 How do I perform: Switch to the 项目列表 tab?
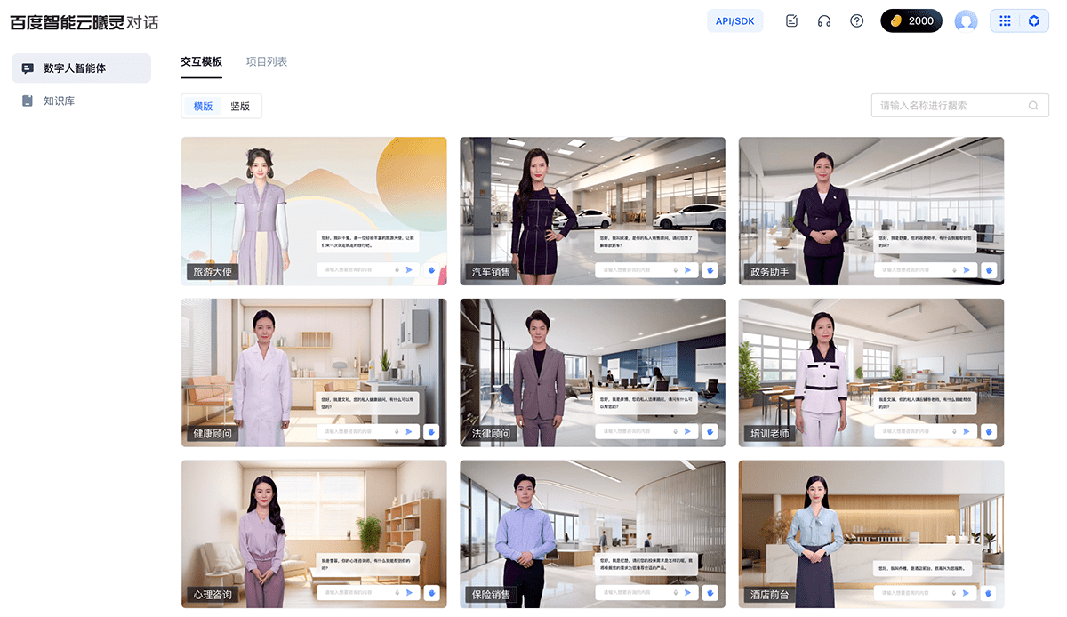(267, 61)
